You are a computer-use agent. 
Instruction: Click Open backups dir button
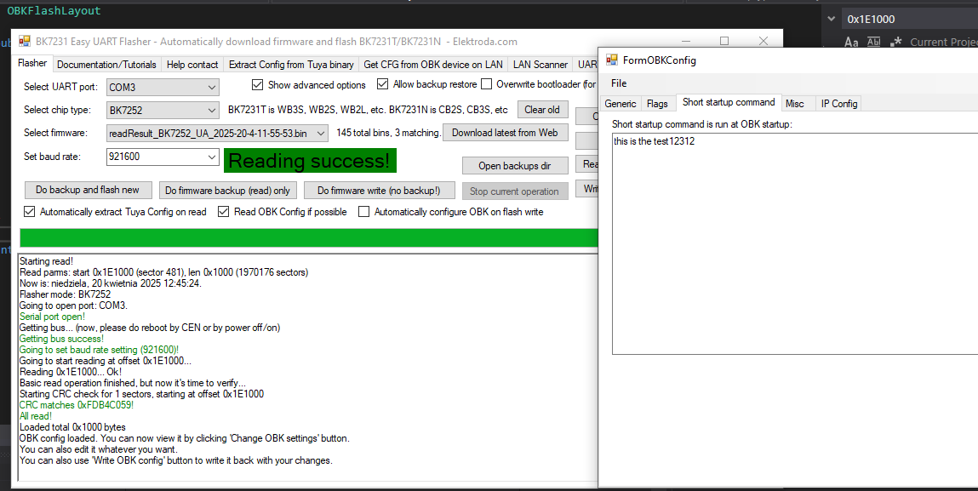click(x=515, y=166)
